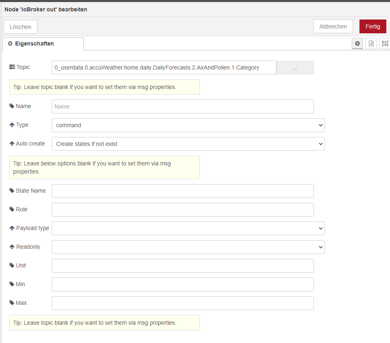The width and height of the screenshot is (390, 343).
Task: Click the Max input field
Action: coord(182,303)
